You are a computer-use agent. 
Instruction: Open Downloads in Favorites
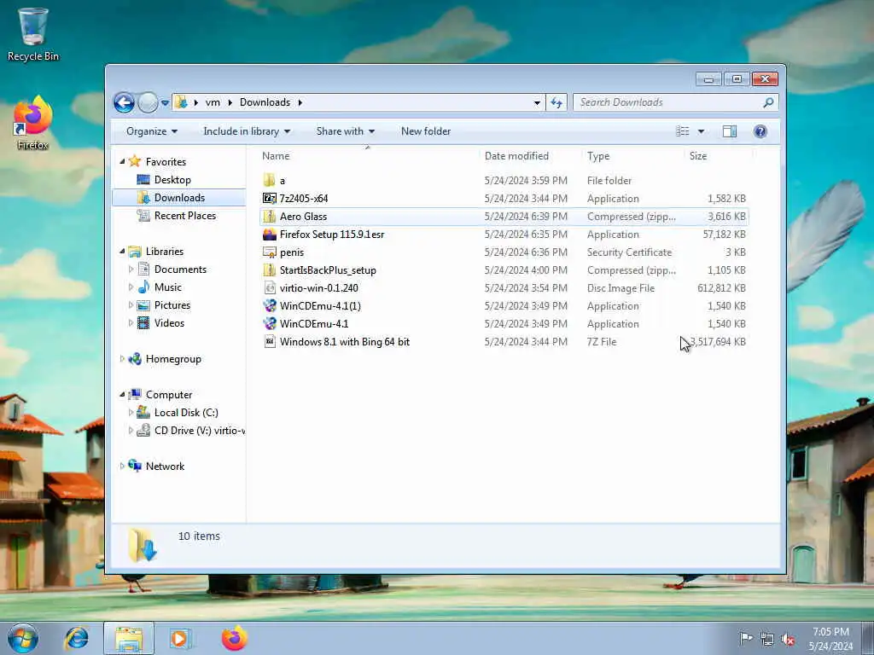tap(179, 198)
